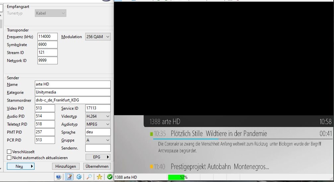This screenshot has width=334, height=182.
Task: Click the Sprache field containing deu
Action: click(98, 132)
